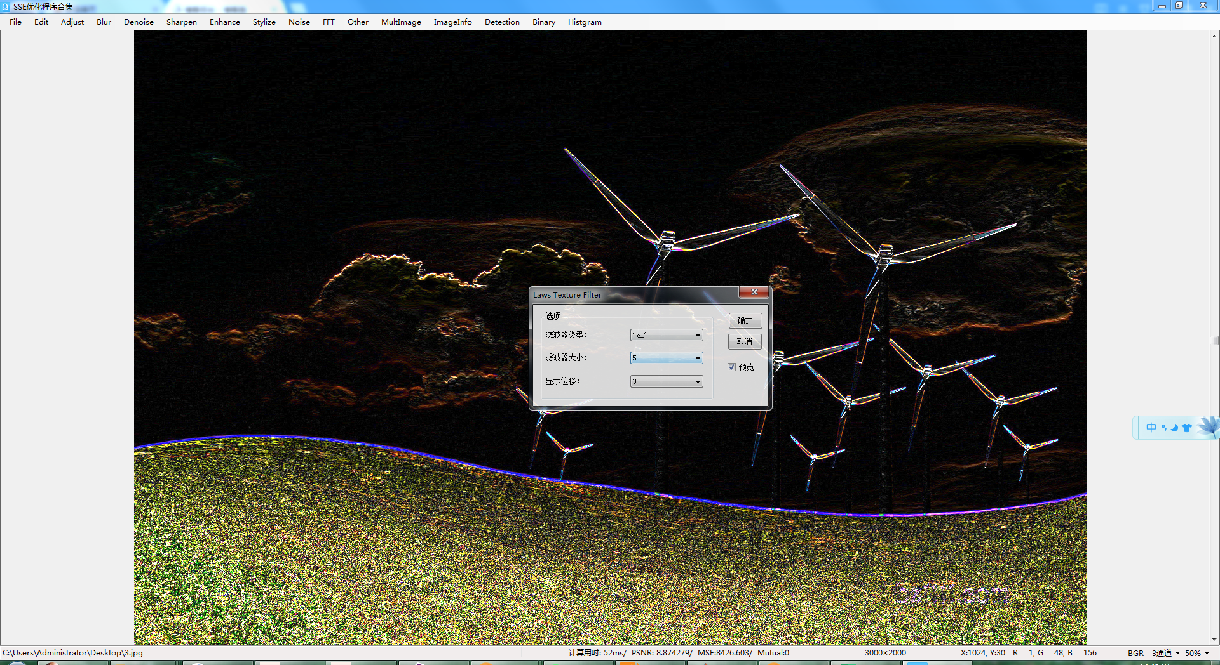Click the IME flower logo icon
1220x665 pixels.
pos(1207,427)
